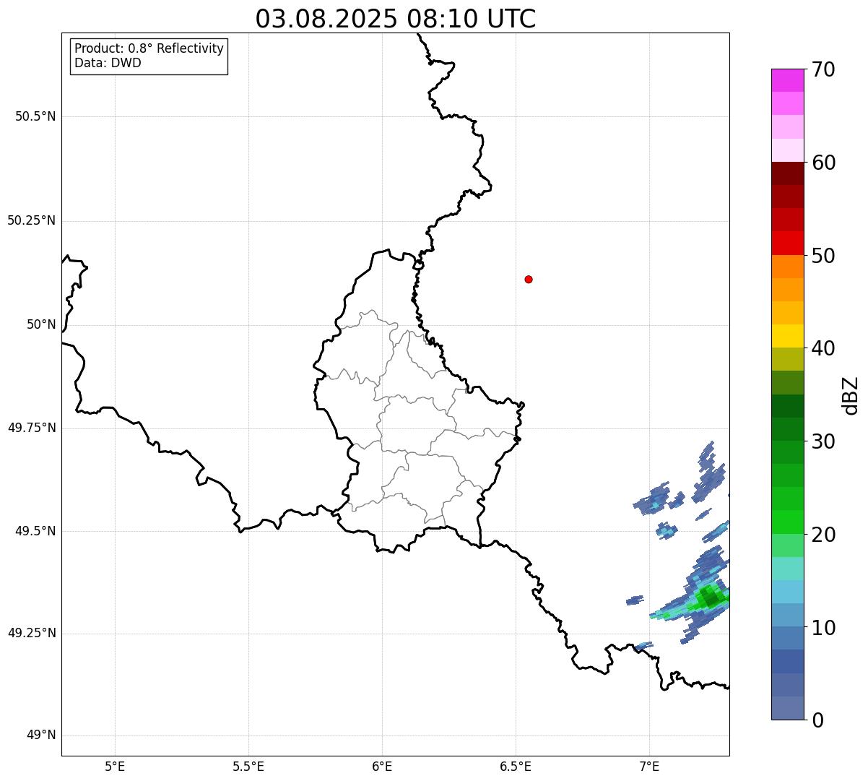
Task: Click the 5°E longitude label
Action: click(115, 766)
